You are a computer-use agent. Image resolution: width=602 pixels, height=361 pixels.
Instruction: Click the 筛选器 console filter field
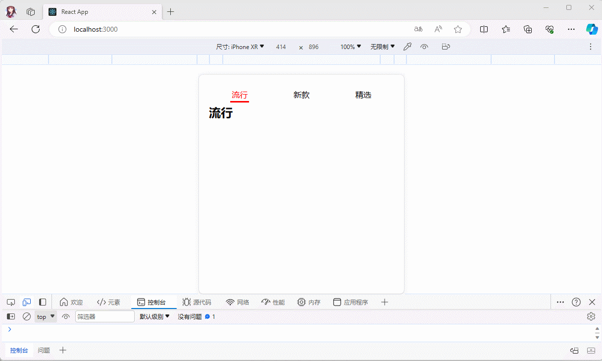click(x=104, y=316)
